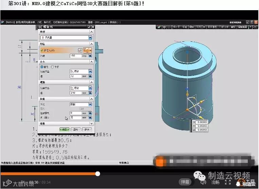Screen dimensions: 259x189
Task: Click the reset arrow icon in Helix dialog title
Action: (89, 27)
